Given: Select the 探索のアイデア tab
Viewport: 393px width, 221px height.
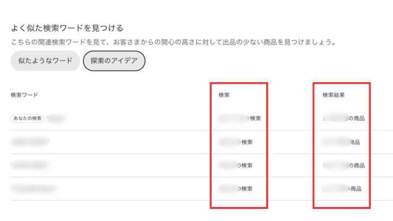Looking at the screenshot, I should tap(114, 61).
